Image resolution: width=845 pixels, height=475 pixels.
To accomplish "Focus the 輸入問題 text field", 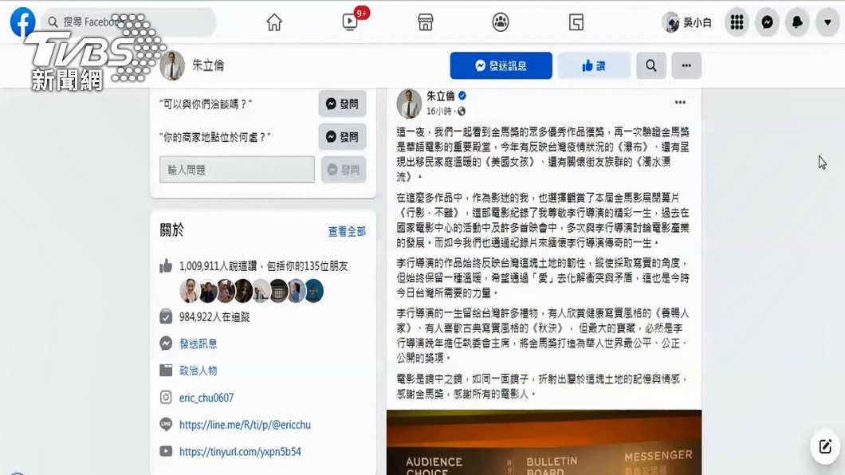I will click(x=237, y=170).
